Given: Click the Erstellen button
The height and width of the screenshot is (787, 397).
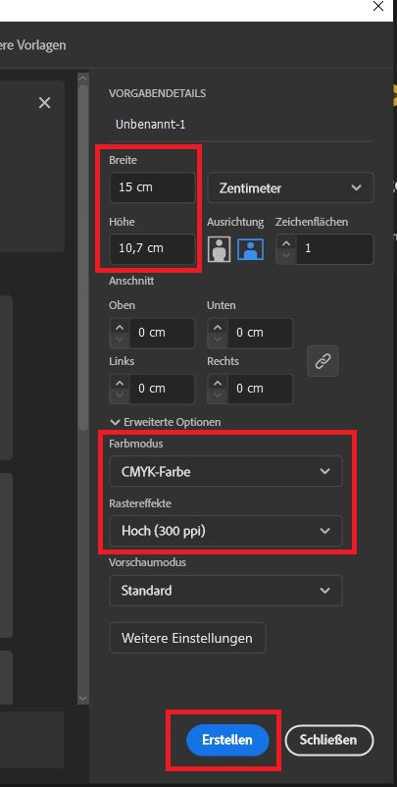Looking at the screenshot, I should pyautogui.click(x=227, y=740).
